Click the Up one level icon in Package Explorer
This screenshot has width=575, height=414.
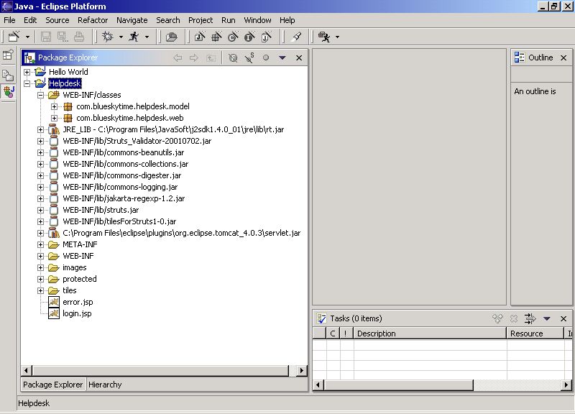[x=211, y=57]
